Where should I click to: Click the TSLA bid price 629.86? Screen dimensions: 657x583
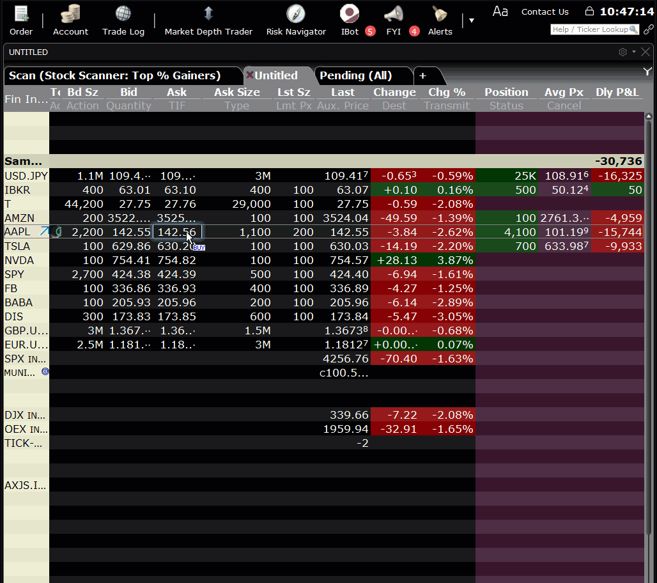coord(131,246)
